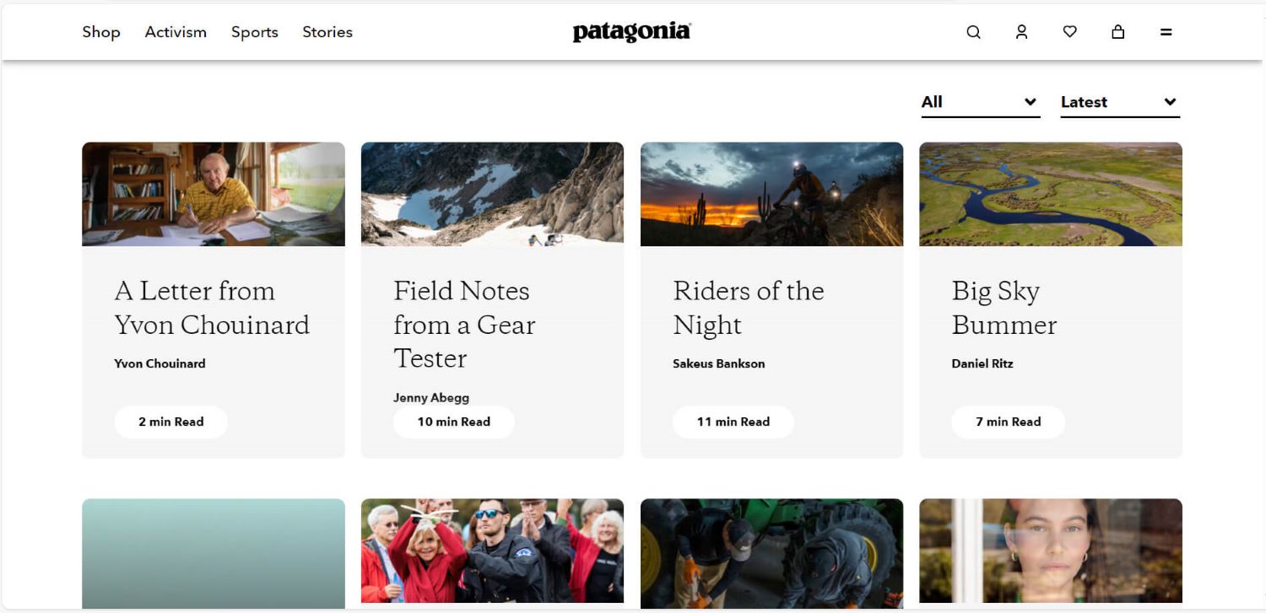Open the Activism page
The height and width of the screenshot is (613, 1266).
[175, 32]
